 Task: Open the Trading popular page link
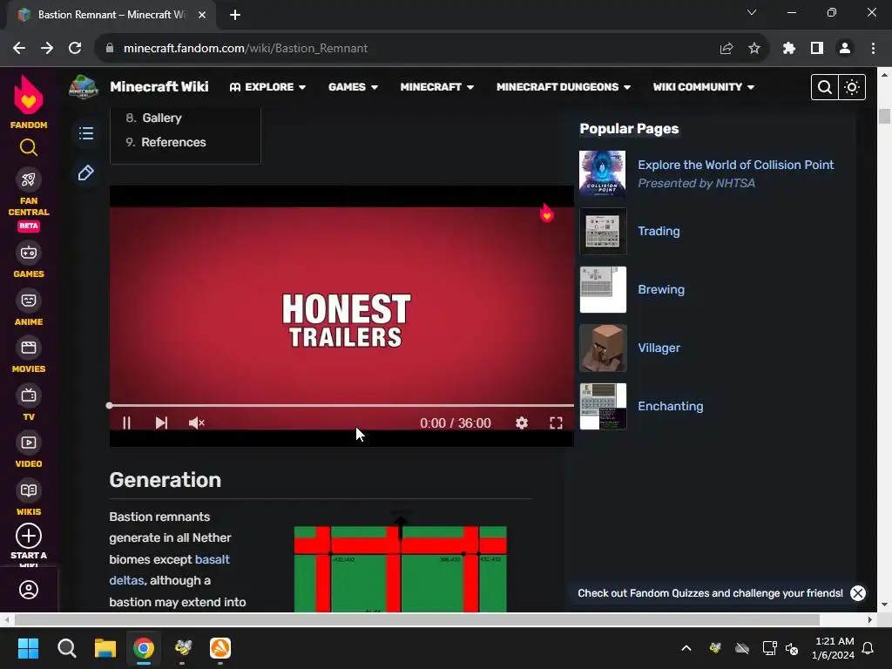coord(659,231)
